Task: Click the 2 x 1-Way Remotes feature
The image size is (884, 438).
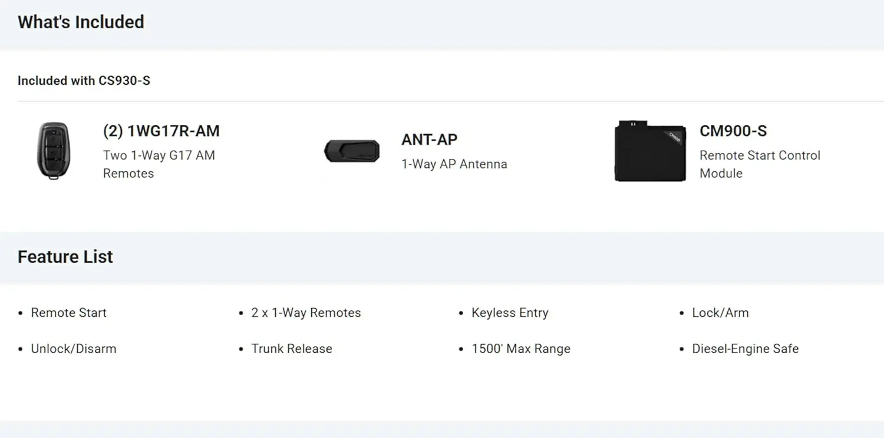Action: 306,313
